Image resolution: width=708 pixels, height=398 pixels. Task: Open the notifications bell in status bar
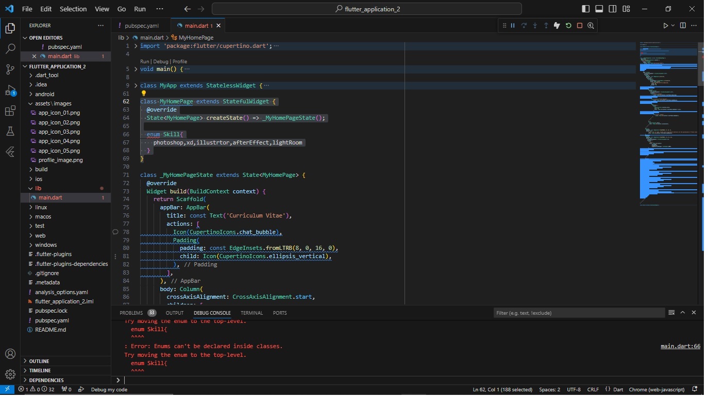pyautogui.click(x=695, y=389)
